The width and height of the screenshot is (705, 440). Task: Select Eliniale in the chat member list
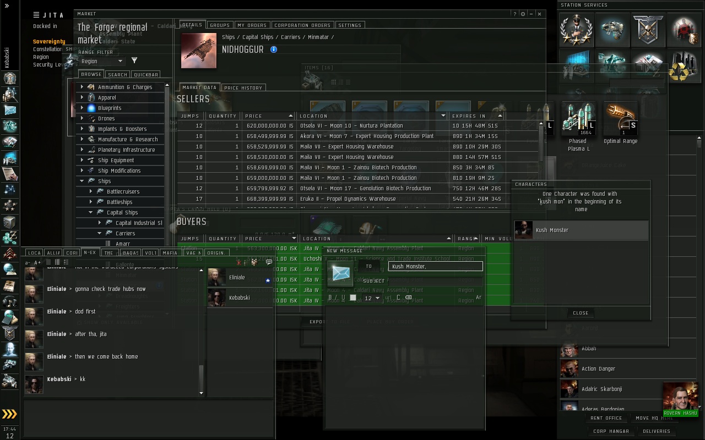240,277
